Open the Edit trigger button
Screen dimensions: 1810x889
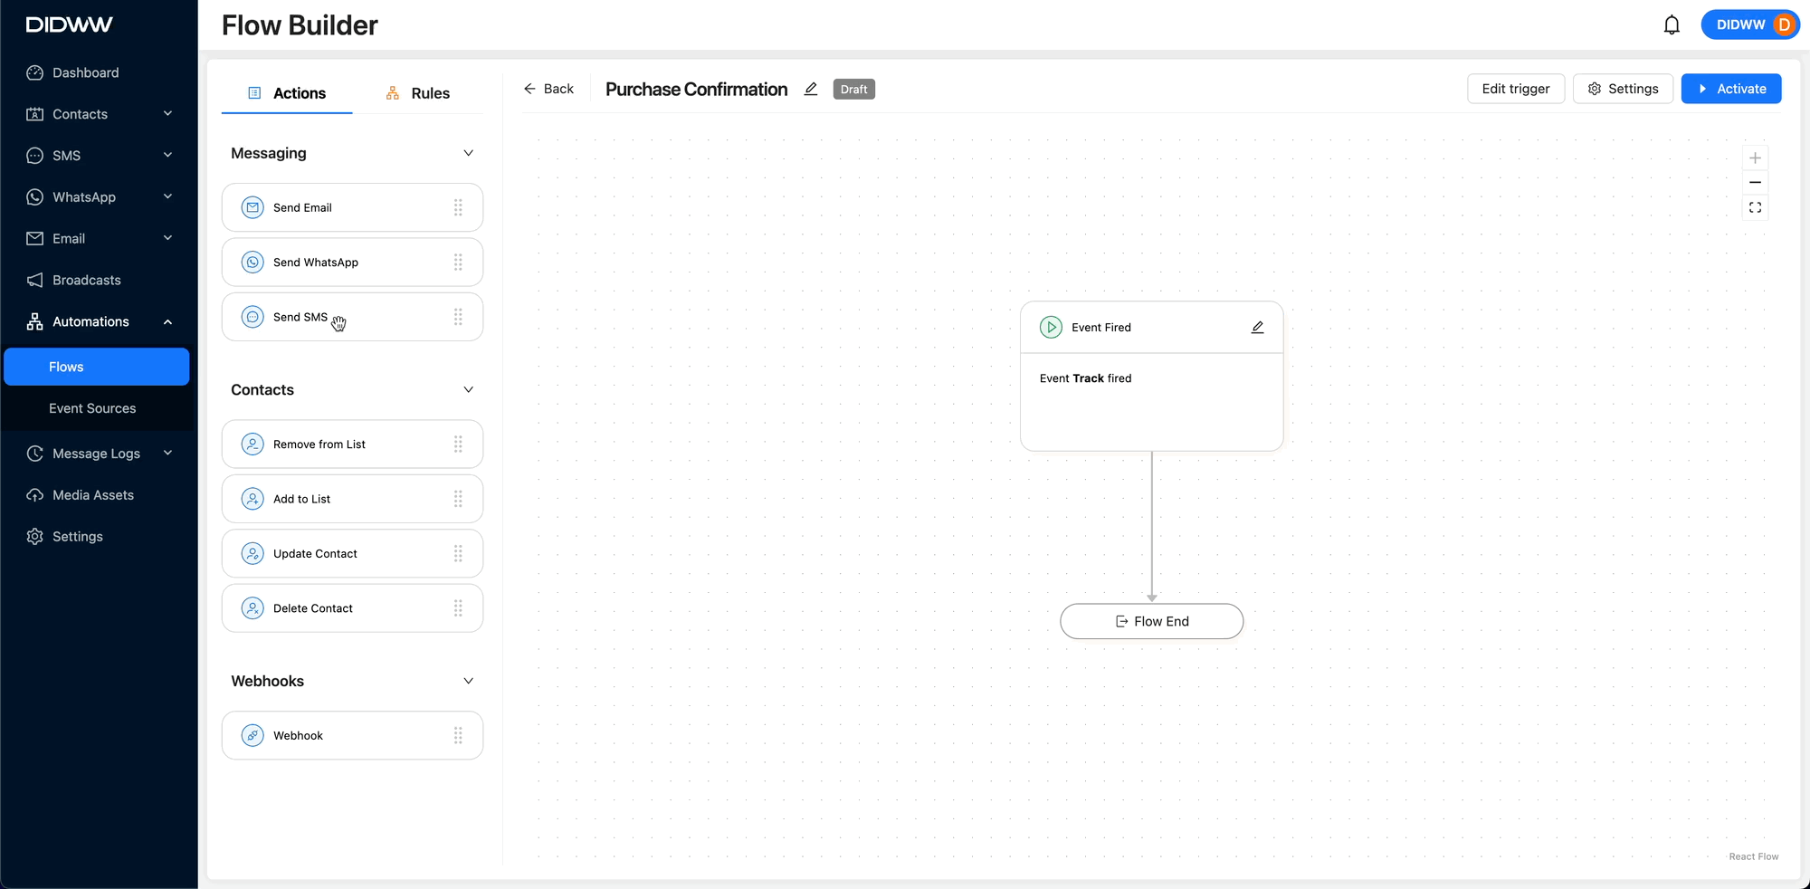pos(1515,89)
